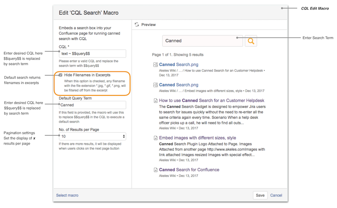Click image icon beside first Canned Search.png
The image size is (337, 208).
pyautogui.click(x=155, y=64)
